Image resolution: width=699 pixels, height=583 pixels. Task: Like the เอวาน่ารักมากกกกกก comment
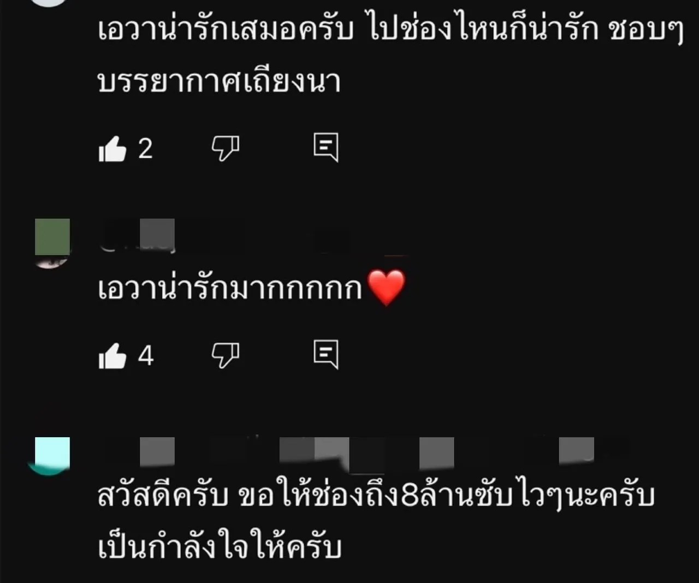112,356
